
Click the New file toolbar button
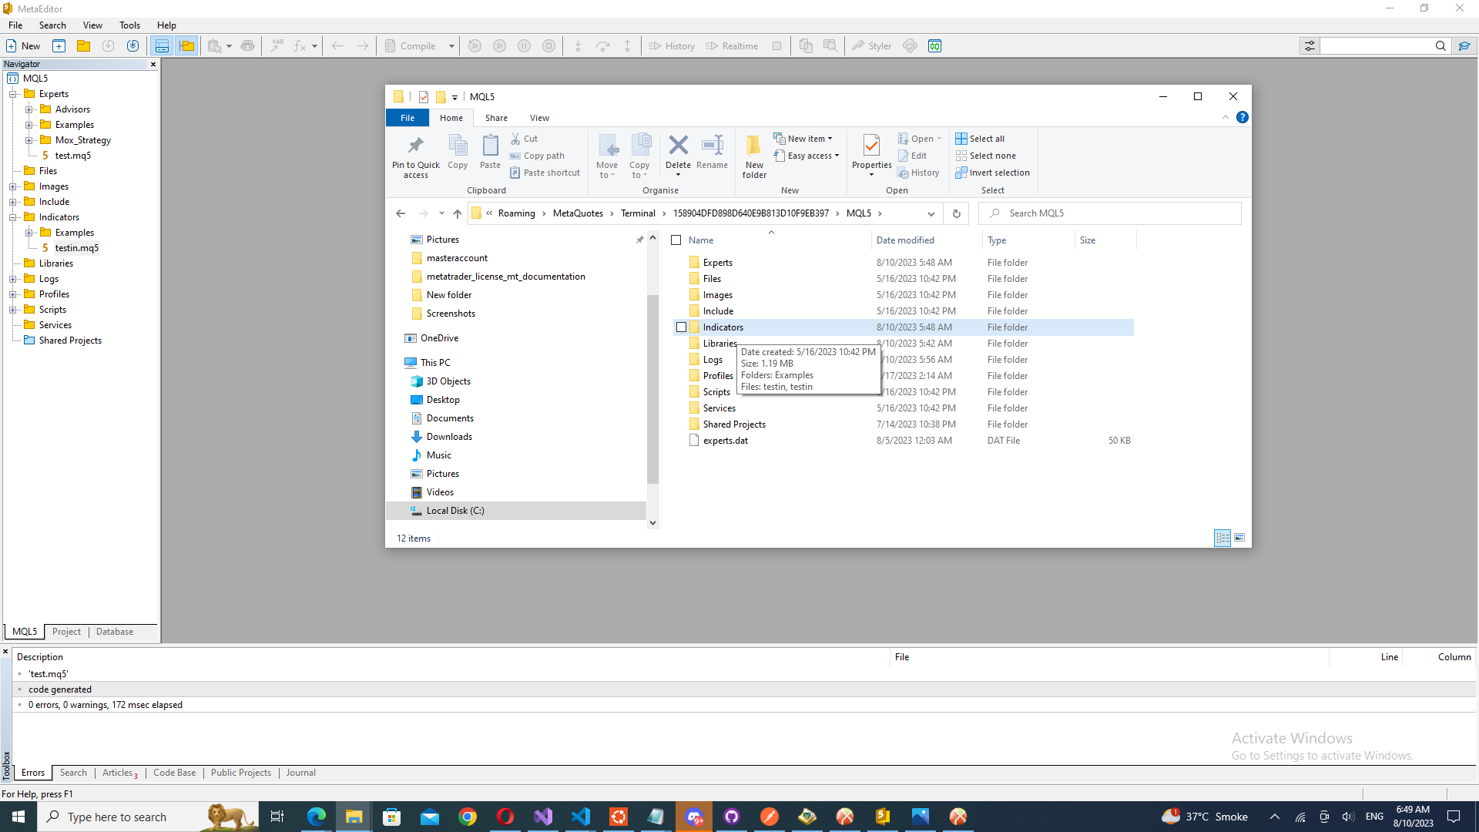[23, 46]
